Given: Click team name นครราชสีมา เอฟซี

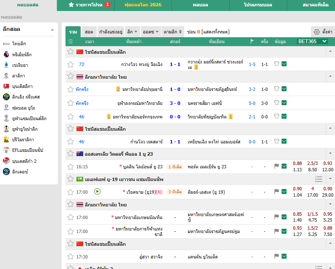Looking at the screenshot, I should [x=204, y=103].
